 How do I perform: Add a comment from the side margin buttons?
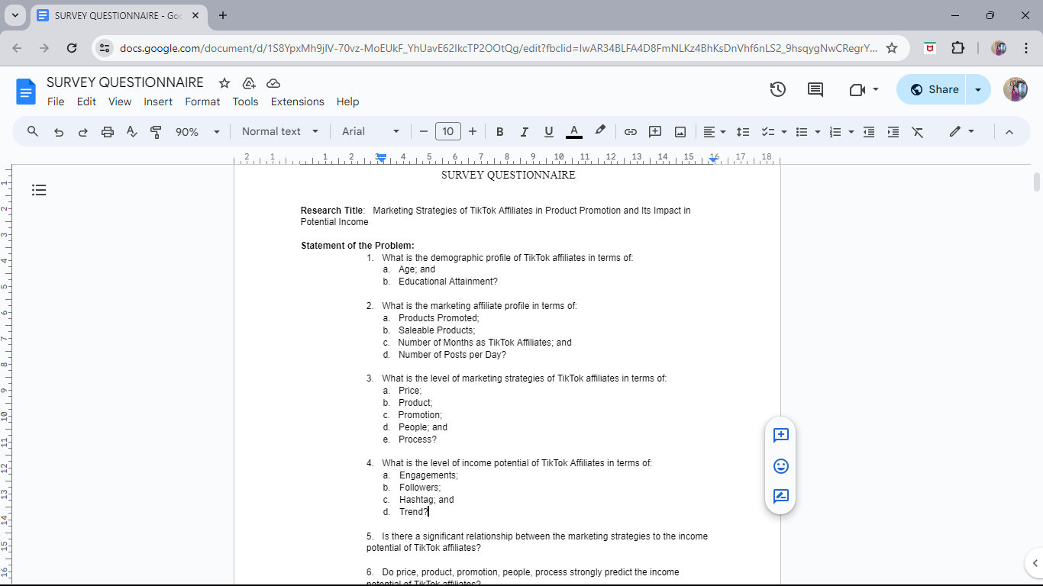pyautogui.click(x=780, y=435)
